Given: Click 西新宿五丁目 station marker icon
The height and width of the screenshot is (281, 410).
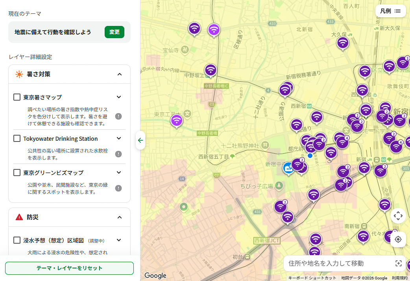Looking at the screenshot, I should click(x=232, y=157).
